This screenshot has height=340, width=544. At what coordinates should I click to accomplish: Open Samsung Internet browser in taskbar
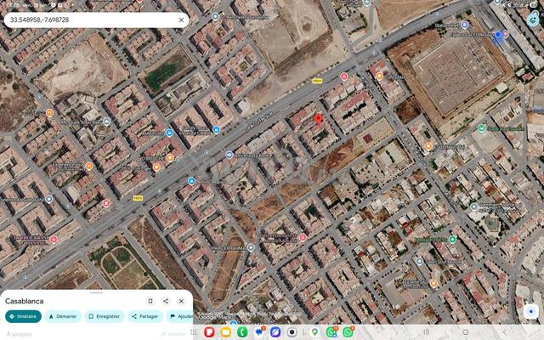point(275,332)
